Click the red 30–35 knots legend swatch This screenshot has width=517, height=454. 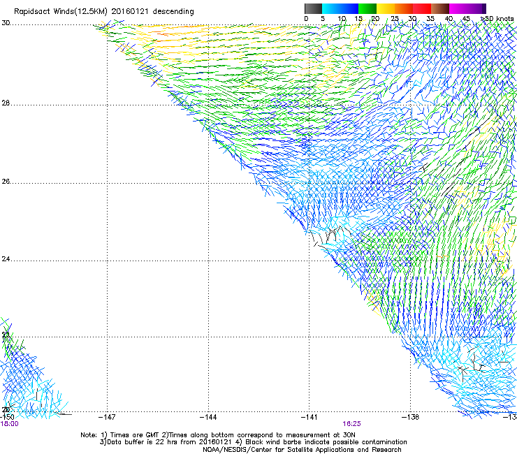[422, 8]
